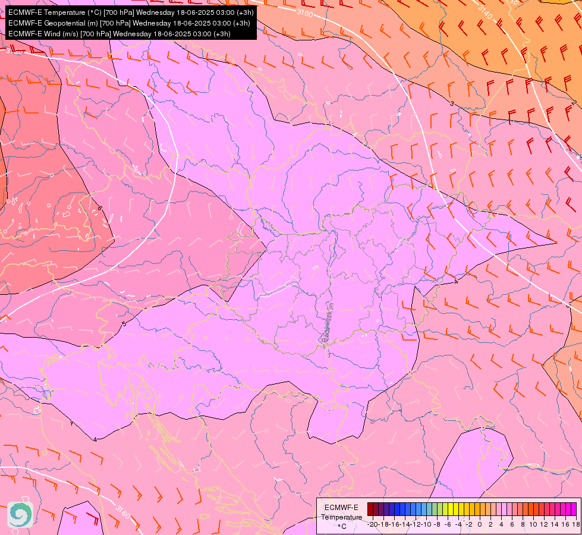
Task: Click the '10' tick label in the legend
Action: click(x=533, y=524)
